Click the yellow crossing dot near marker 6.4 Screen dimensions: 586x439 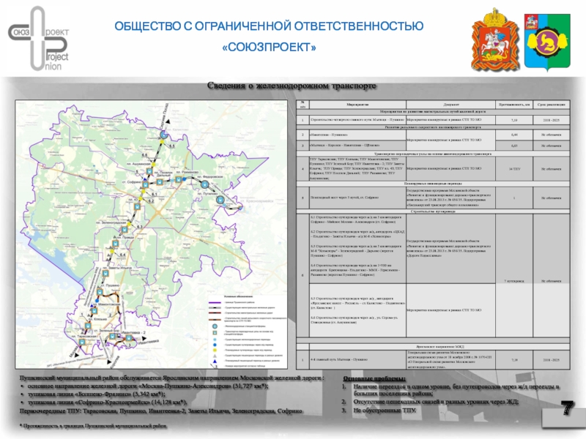(x=111, y=251)
